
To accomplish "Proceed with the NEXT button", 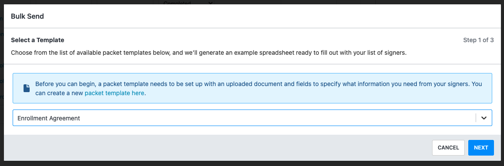I will tap(481, 148).
